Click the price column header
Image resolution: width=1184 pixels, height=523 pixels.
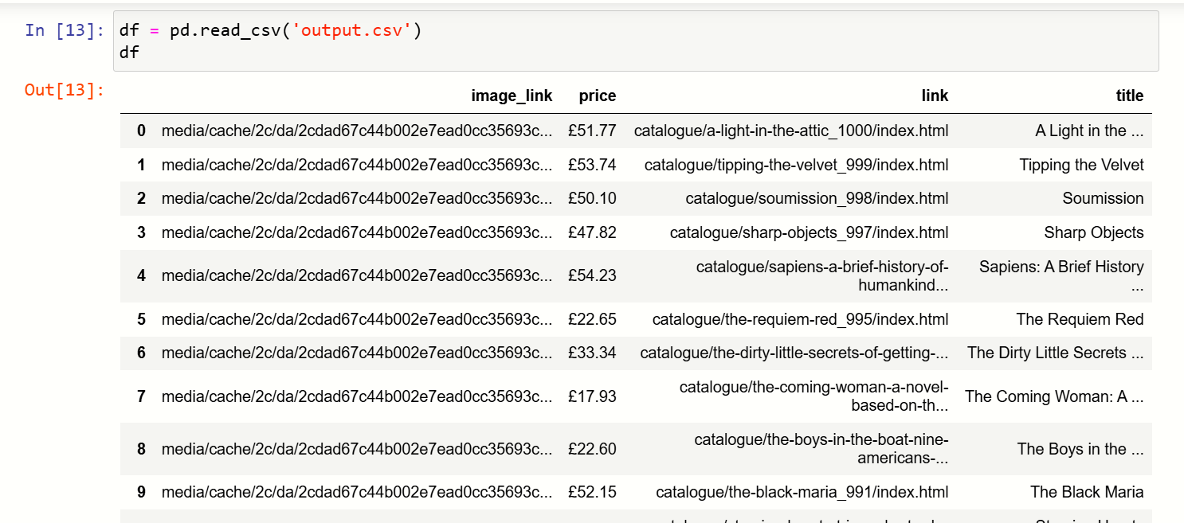[598, 96]
